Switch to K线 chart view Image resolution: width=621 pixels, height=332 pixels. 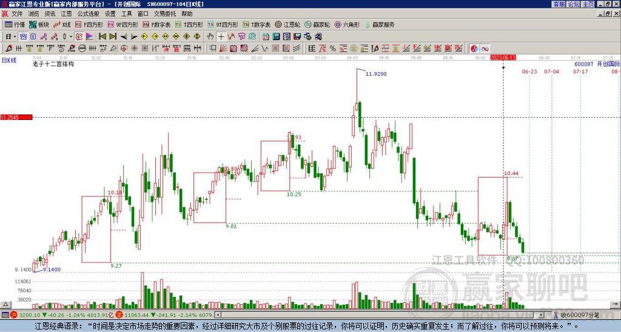(x=62, y=24)
